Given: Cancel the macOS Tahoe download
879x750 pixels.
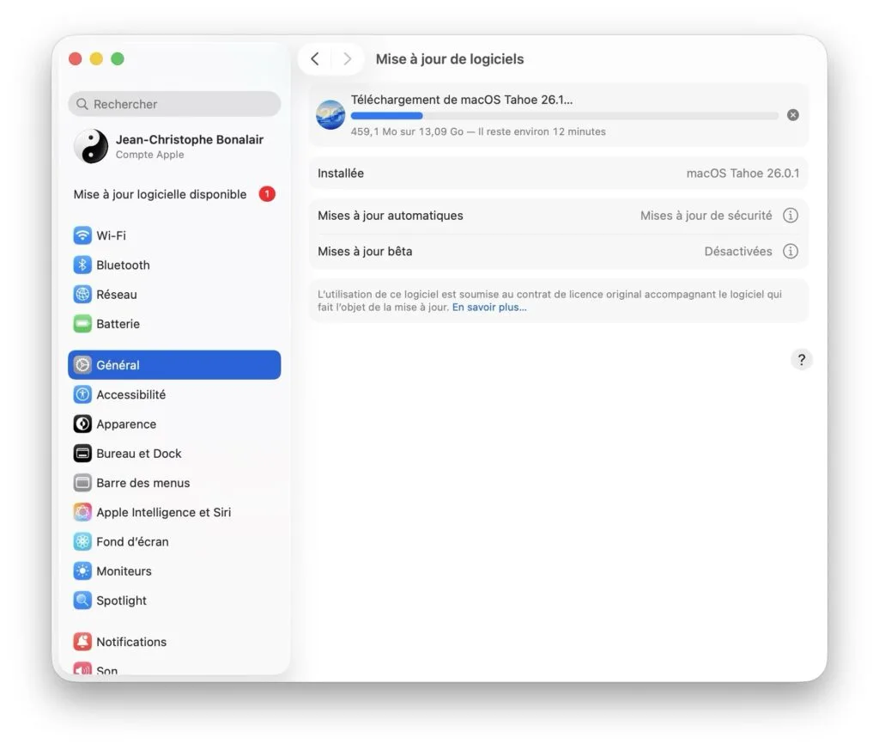Looking at the screenshot, I should (x=792, y=114).
